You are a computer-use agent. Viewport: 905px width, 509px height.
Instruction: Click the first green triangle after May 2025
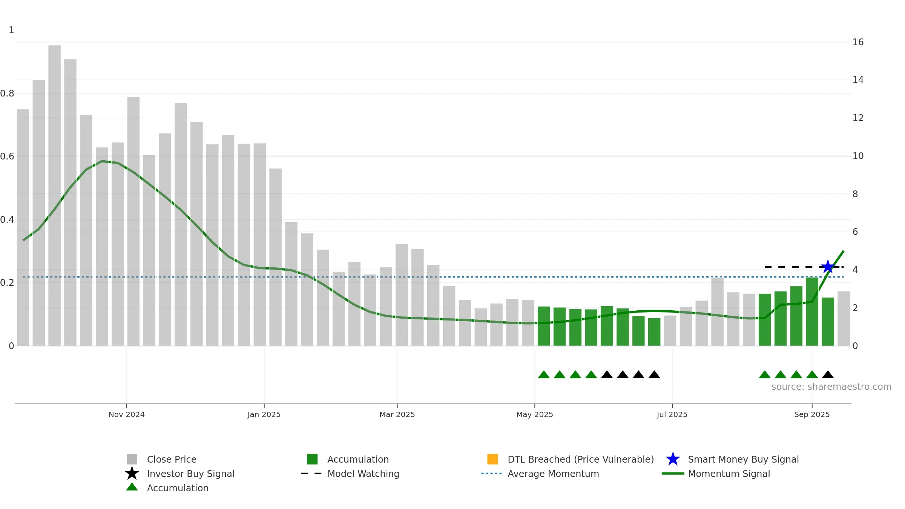tap(544, 374)
